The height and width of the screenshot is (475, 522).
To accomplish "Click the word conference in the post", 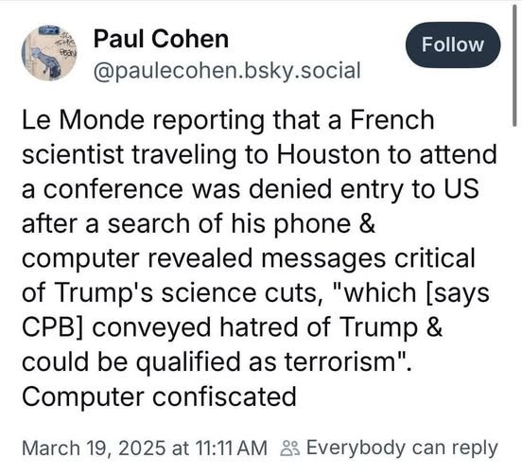I will (113, 189).
